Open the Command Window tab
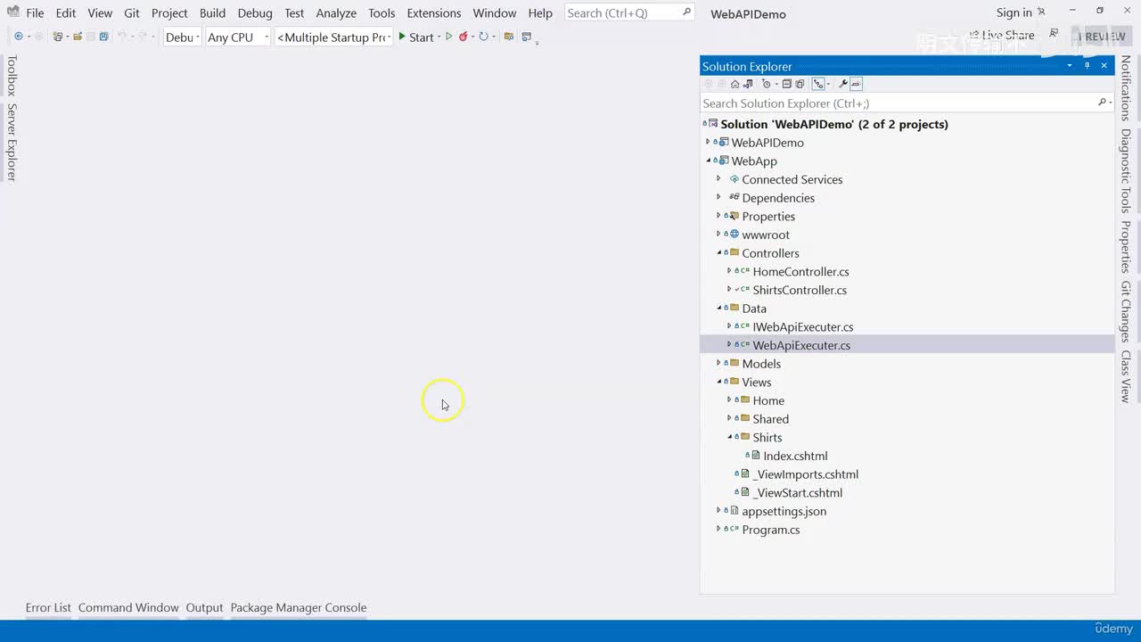This screenshot has height=642, width=1141. tap(128, 607)
